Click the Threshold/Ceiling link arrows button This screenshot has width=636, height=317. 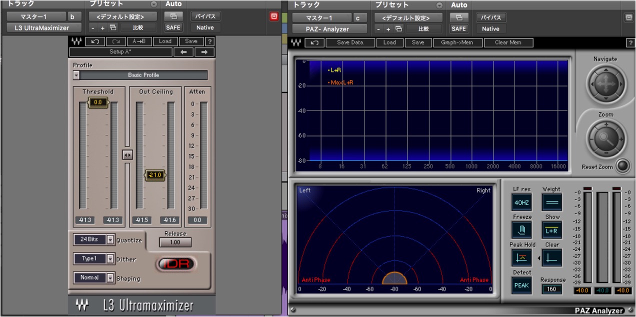pyautogui.click(x=127, y=155)
